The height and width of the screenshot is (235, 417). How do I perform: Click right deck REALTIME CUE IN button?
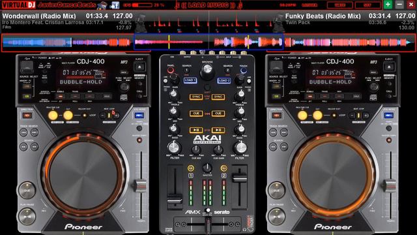click(302, 116)
